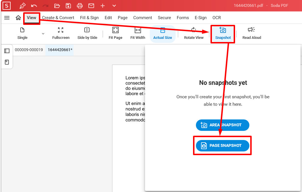
Task: Click the Lorem ipsum paragraph in the document
Action: 135,86
